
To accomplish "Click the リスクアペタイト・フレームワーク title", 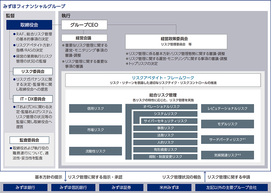I will pos(163,78).
